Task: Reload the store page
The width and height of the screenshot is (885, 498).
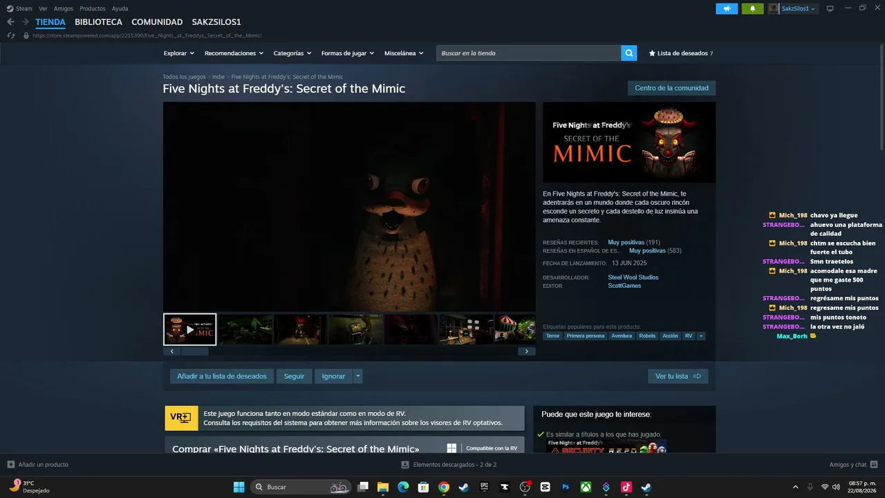Action: click(10, 35)
